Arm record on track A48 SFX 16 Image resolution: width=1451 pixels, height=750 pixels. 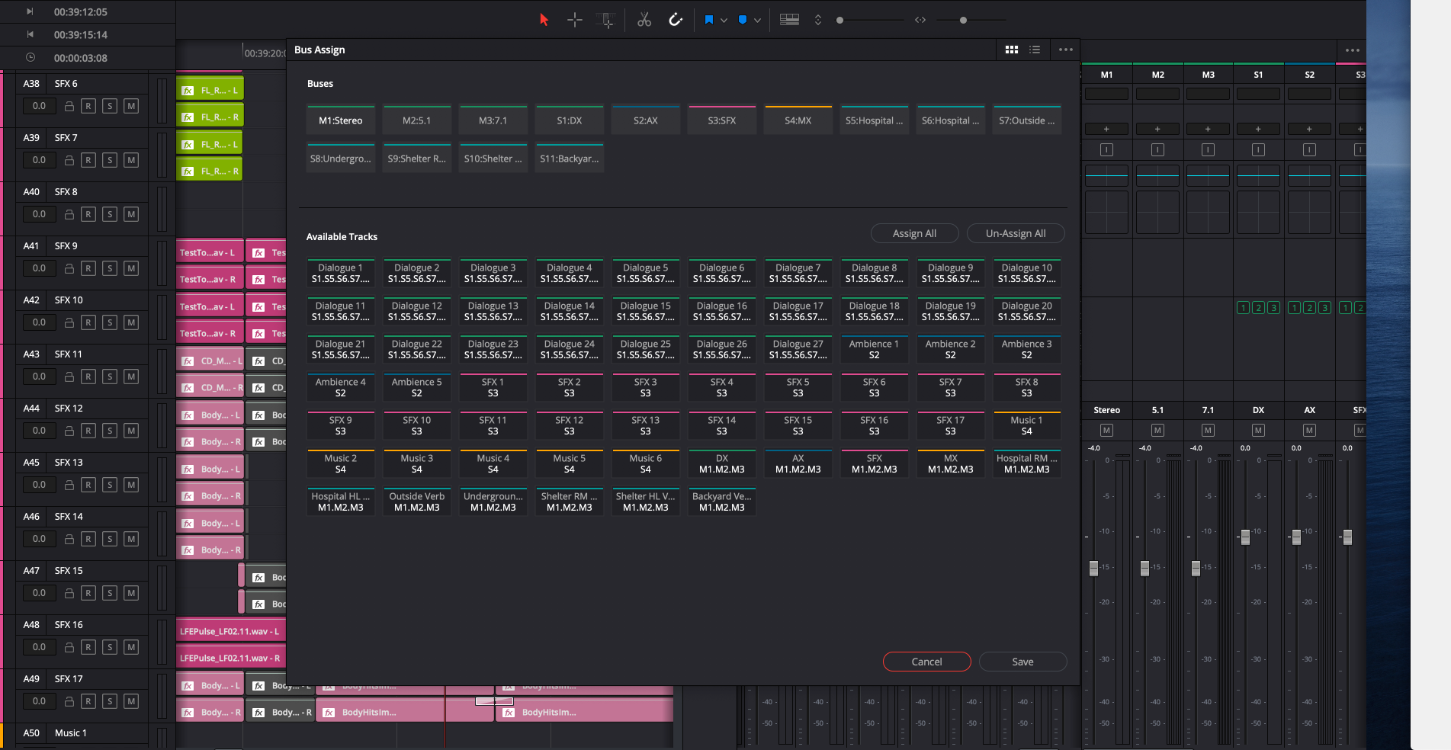pos(88,647)
